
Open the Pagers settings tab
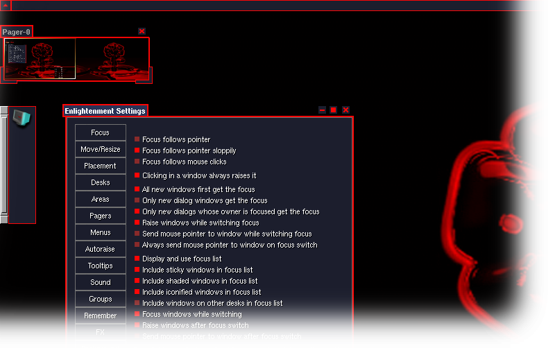pos(101,216)
